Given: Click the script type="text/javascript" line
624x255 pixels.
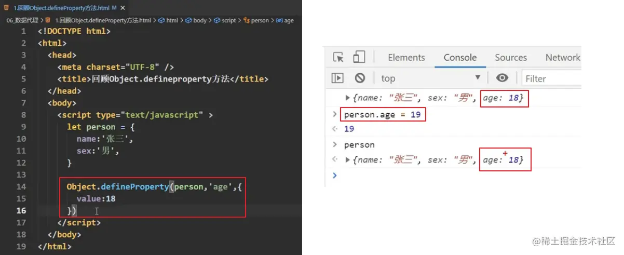Looking at the screenshot, I should pyautogui.click(x=135, y=115).
